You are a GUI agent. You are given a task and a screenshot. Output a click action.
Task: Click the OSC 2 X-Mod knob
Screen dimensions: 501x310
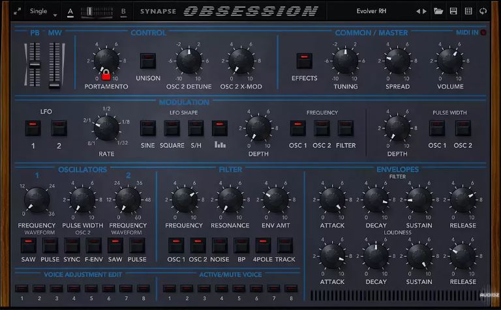(241, 61)
